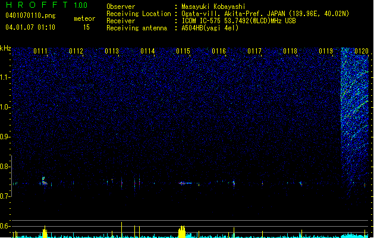374x238 pixels.
Task: Click the time marker 0116
Action: 219,51
